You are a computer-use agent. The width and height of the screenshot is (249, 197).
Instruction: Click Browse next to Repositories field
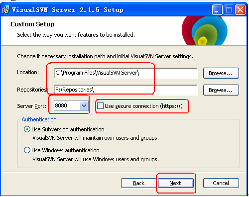click(x=221, y=90)
